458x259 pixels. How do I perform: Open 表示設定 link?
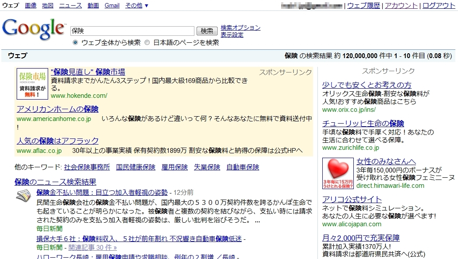pos(232,35)
